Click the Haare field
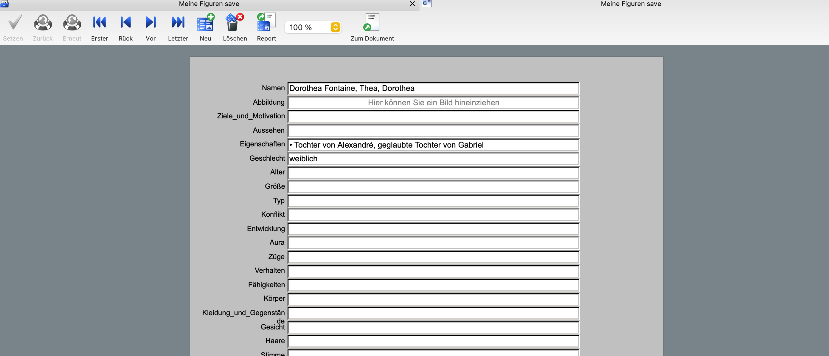Image resolution: width=829 pixels, height=356 pixels. tap(433, 341)
